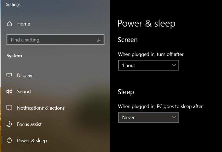Go to Home in the sidebar
Viewport: 222px width, 152px height.
(x=24, y=24)
